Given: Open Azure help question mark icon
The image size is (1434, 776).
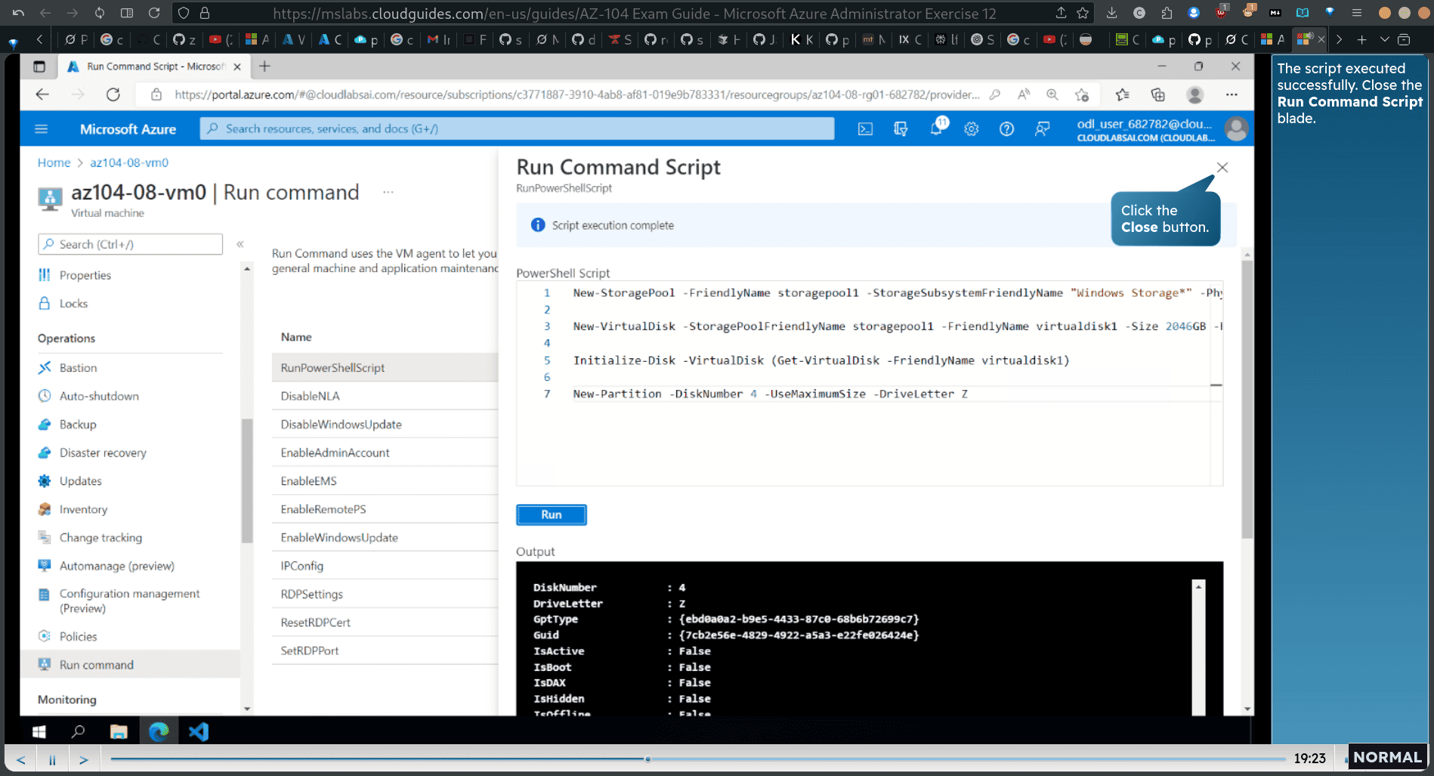Looking at the screenshot, I should pos(1006,129).
